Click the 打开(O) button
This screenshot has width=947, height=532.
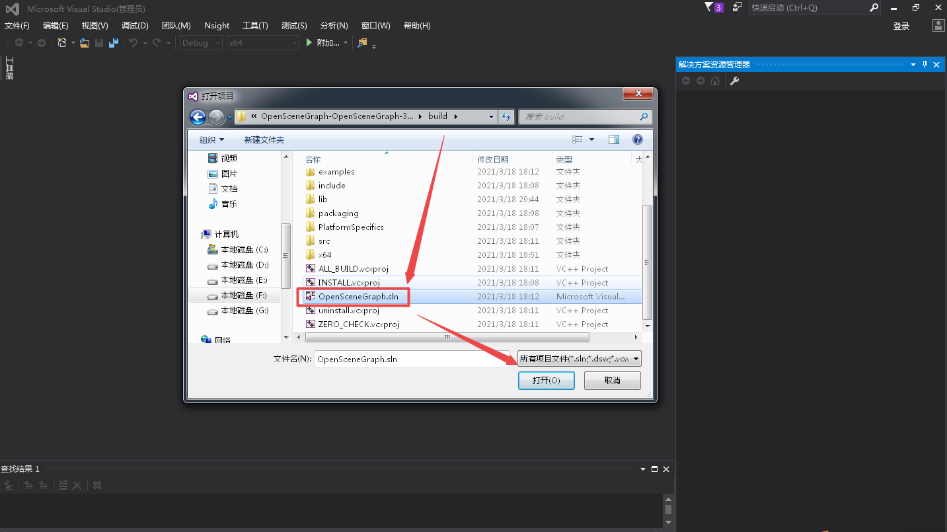(x=547, y=381)
